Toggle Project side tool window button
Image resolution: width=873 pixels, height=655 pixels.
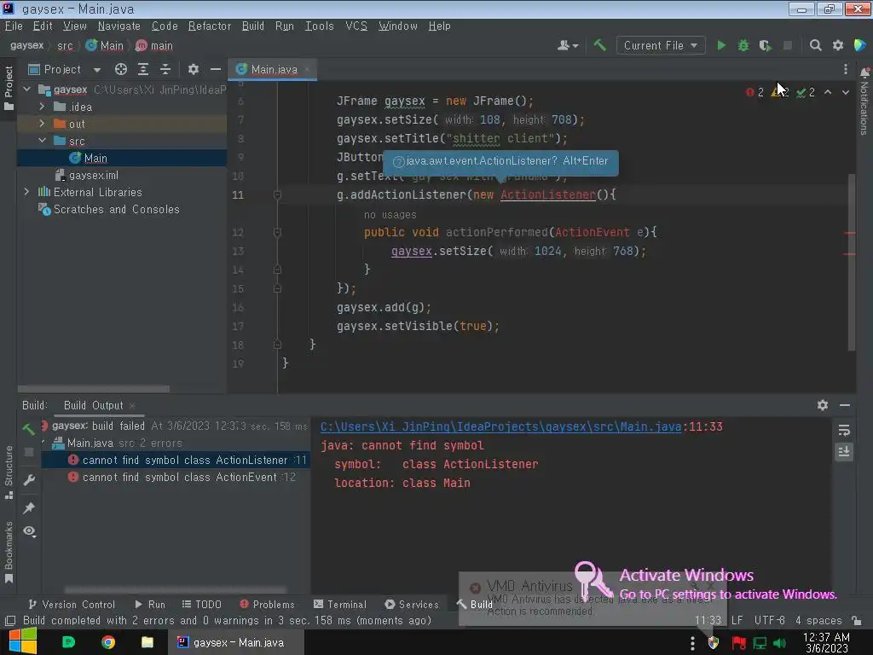9,89
